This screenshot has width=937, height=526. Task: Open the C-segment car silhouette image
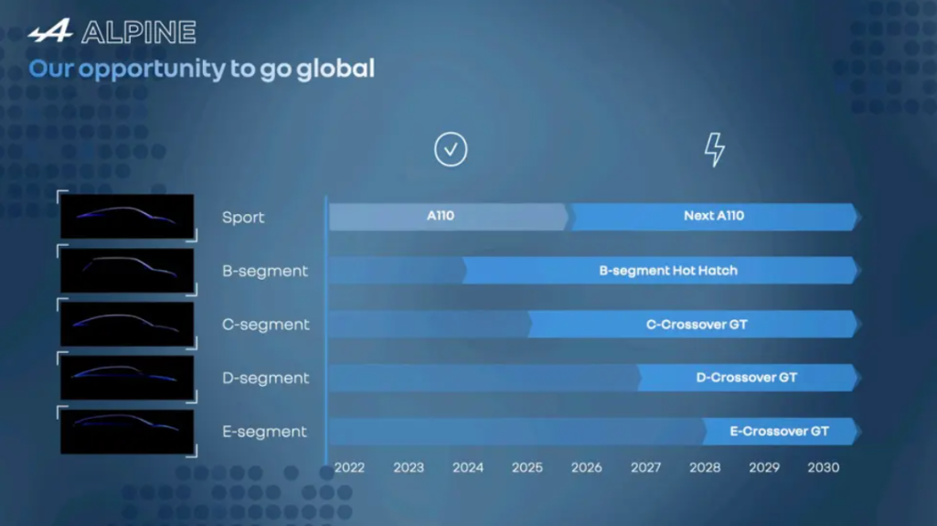[x=127, y=324]
